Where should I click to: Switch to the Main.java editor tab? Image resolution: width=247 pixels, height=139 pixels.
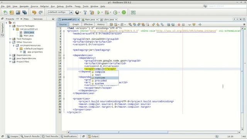(x=90, y=20)
